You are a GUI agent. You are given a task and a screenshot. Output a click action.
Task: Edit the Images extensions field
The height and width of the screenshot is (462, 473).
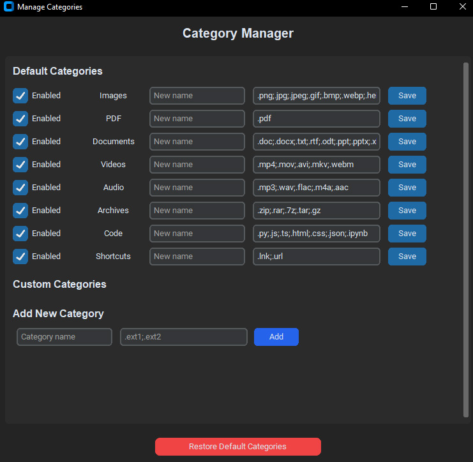pyautogui.click(x=317, y=96)
